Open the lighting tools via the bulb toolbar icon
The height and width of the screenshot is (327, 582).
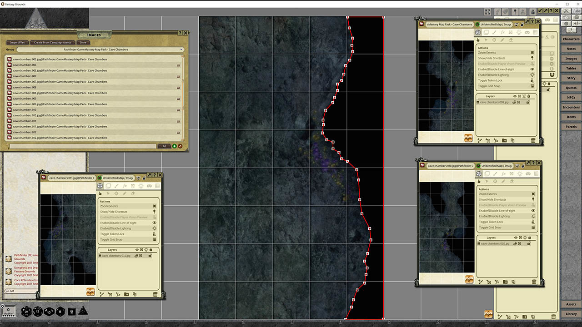[x=519, y=32]
